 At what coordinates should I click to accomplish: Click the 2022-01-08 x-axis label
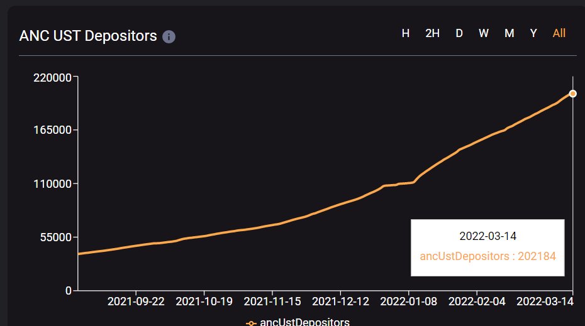[x=408, y=302]
